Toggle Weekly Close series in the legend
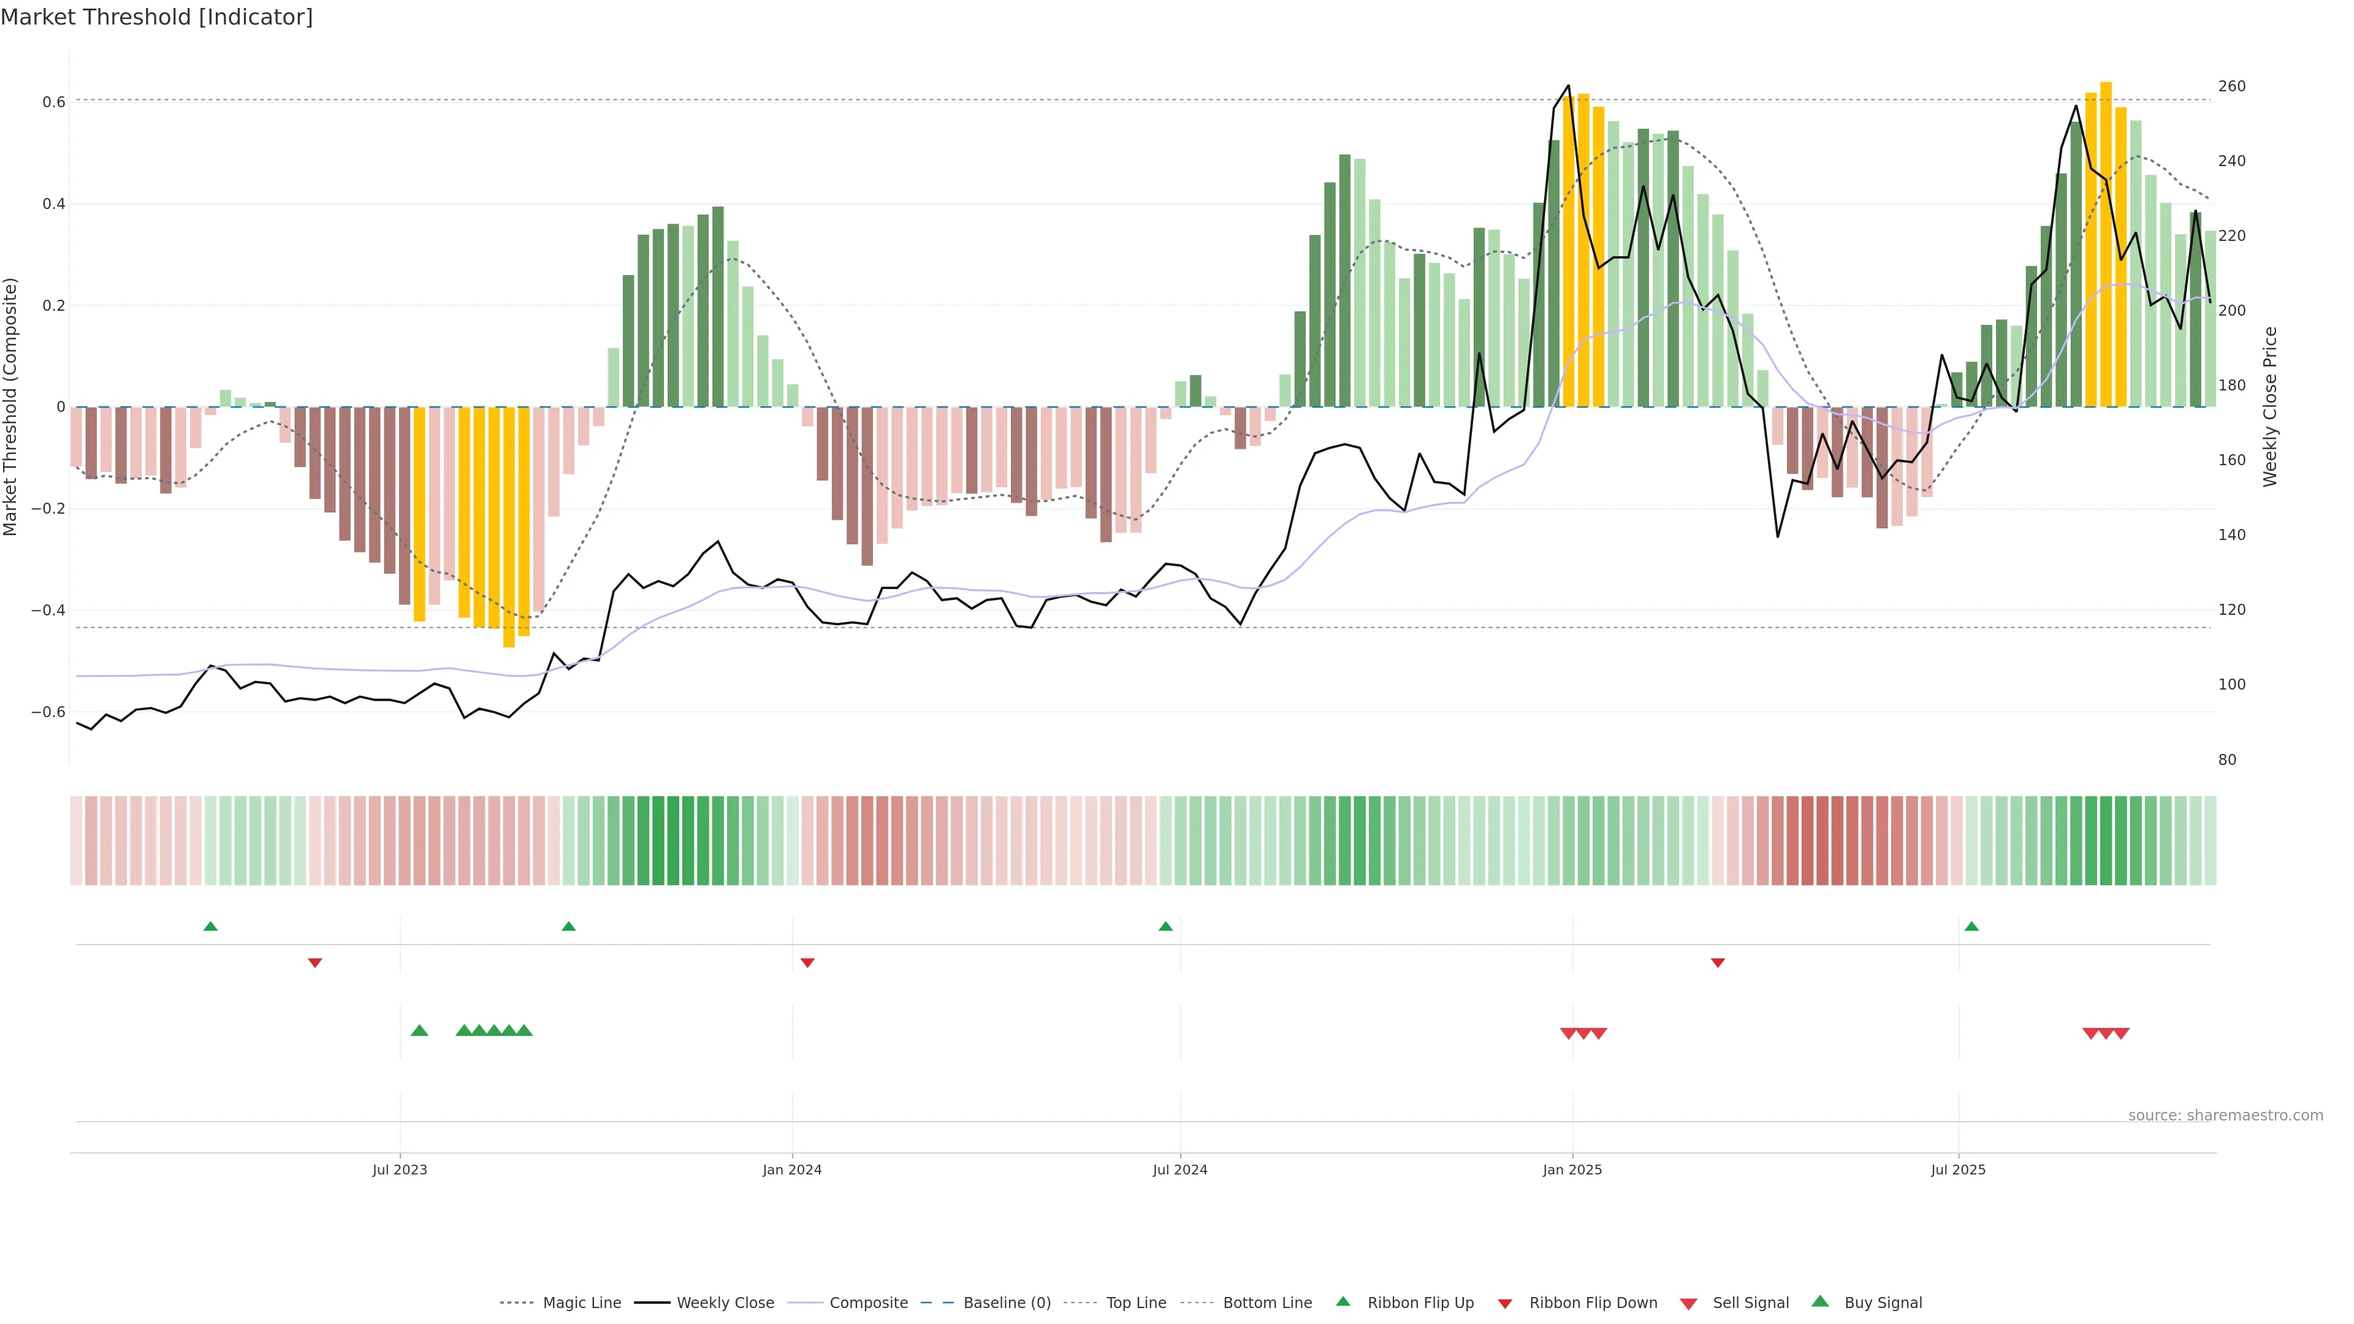This screenshot has width=2354, height=1324. click(725, 1303)
